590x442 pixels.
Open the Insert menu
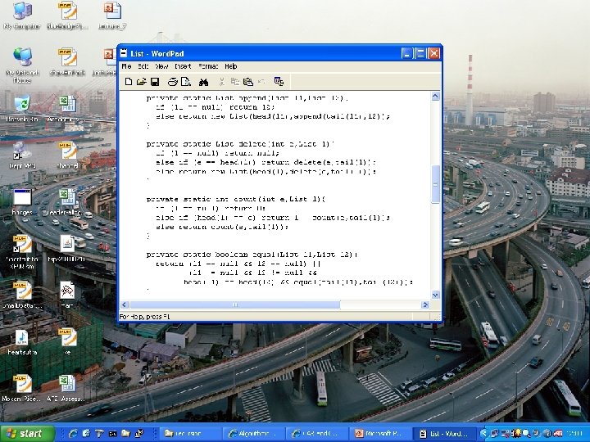(x=183, y=66)
